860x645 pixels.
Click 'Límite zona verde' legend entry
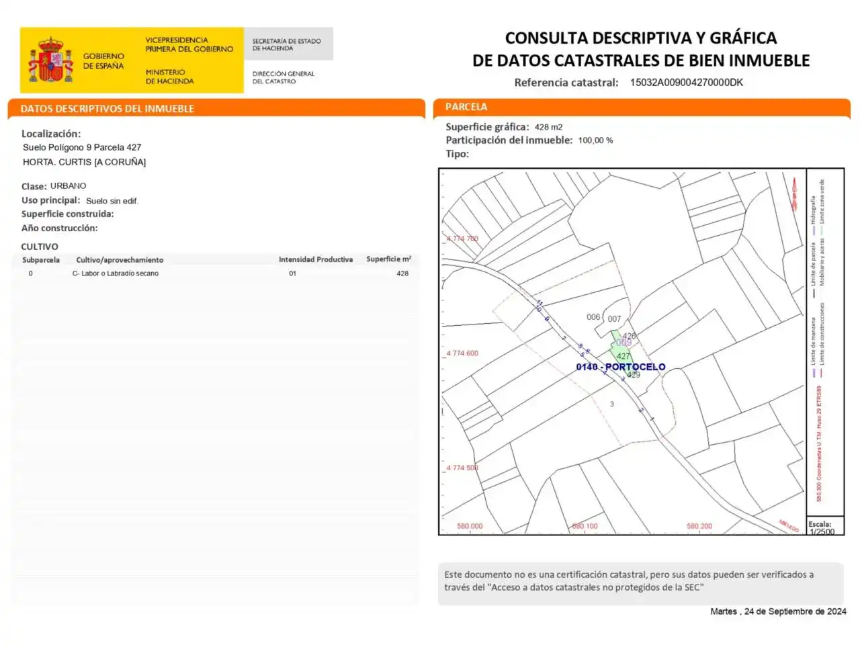click(x=822, y=201)
